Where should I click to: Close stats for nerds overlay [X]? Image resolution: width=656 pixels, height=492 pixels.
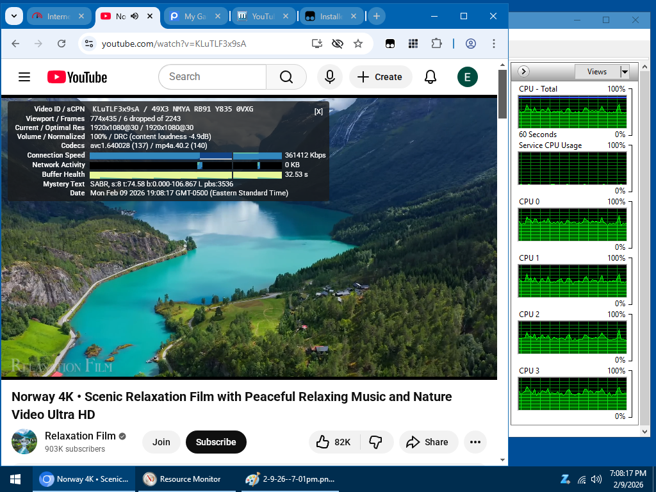tap(318, 111)
